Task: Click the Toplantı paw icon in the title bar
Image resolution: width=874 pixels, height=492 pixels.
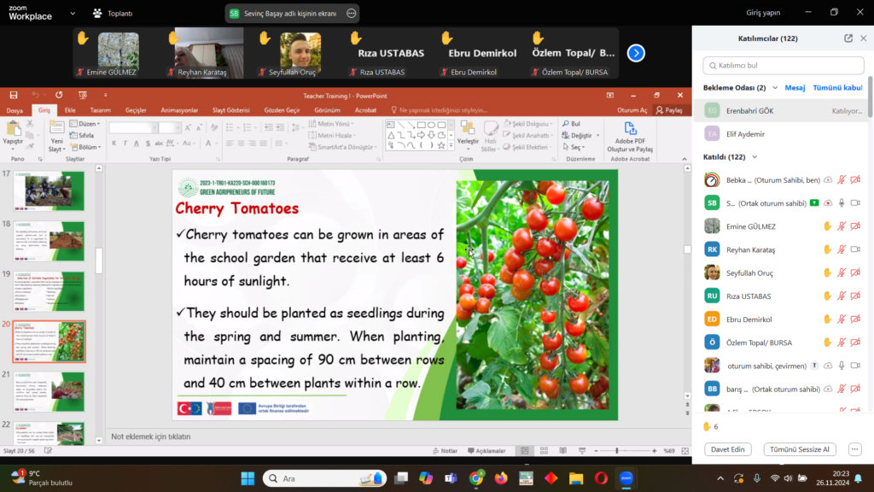Action: point(97,14)
